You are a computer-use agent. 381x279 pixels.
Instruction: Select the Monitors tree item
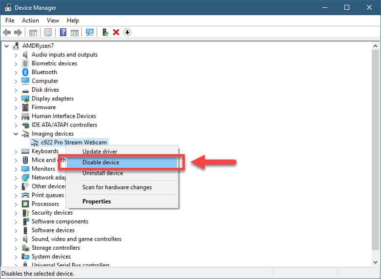(x=43, y=169)
